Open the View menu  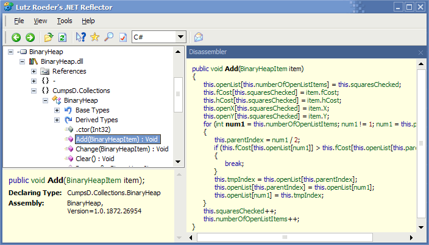pos(40,21)
